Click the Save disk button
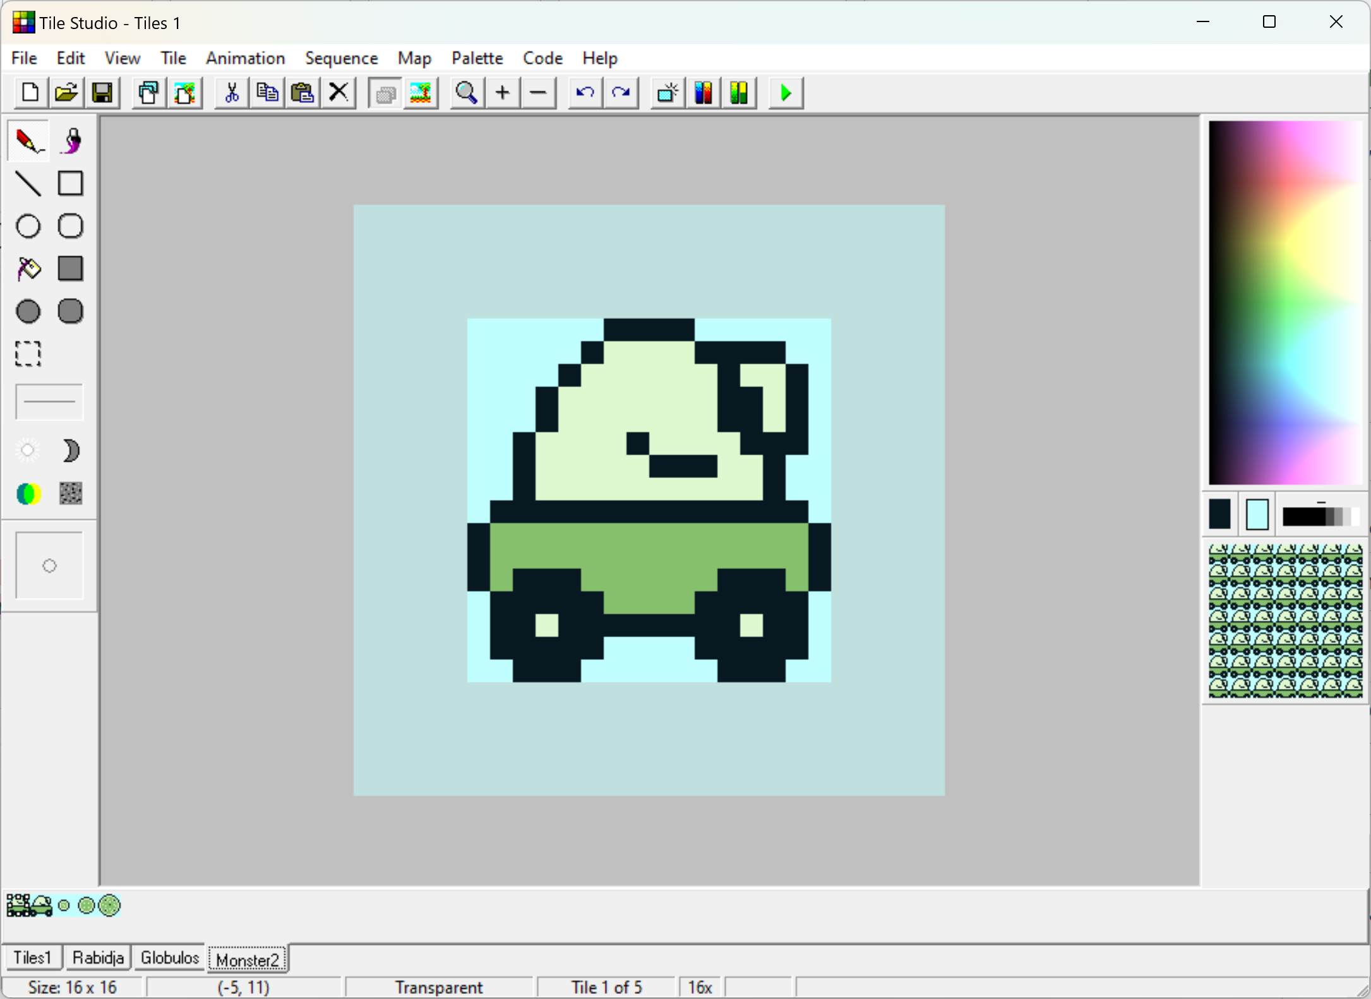The height and width of the screenshot is (999, 1371). 102,93
